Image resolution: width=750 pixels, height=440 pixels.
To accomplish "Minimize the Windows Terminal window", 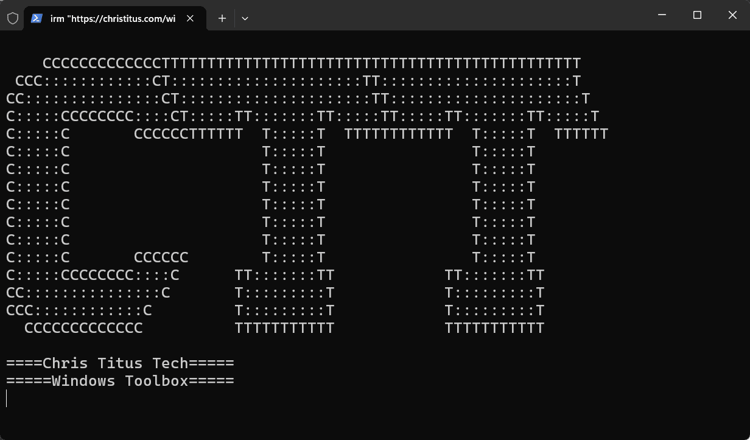I will tap(662, 15).
